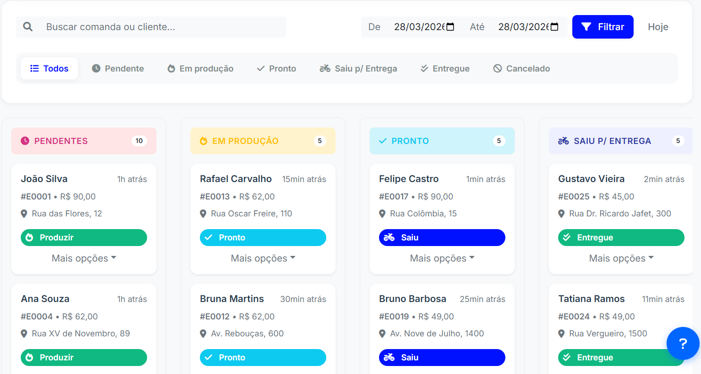701x374 pixels.
Task: Expand Mais opções on Felipe Castro card
Action: (x=442, y=258)
